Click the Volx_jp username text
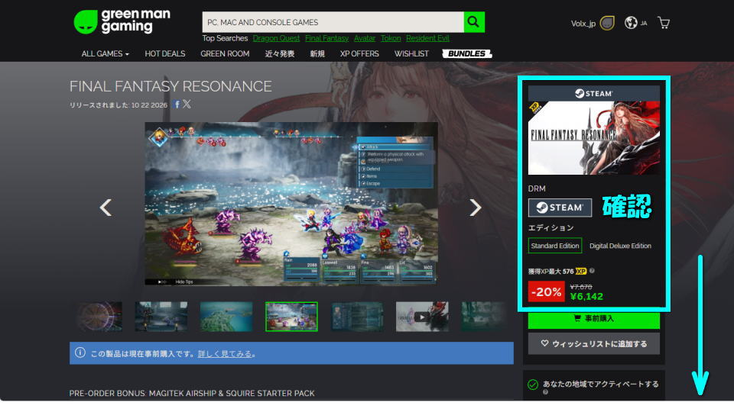 [583, 24]
